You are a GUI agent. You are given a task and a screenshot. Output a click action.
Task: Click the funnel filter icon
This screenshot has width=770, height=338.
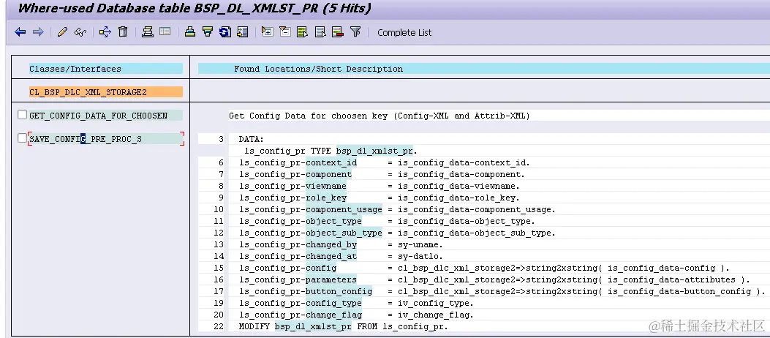355,32
